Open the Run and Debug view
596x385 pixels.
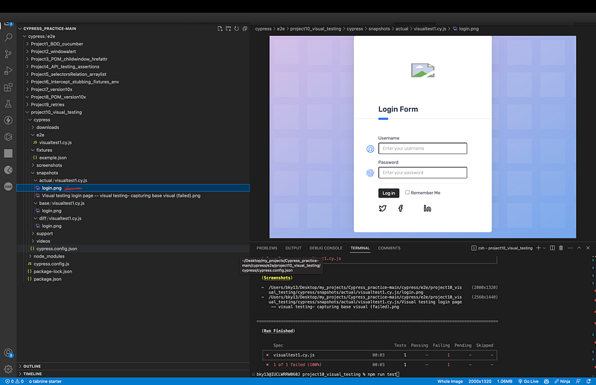[8, 71]
